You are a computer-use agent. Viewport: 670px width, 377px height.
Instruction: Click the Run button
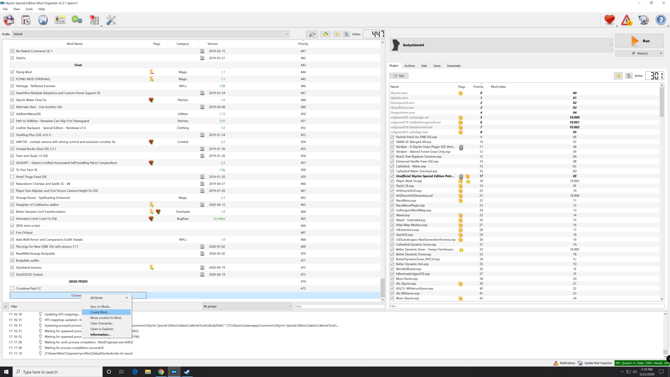point(639,41)
